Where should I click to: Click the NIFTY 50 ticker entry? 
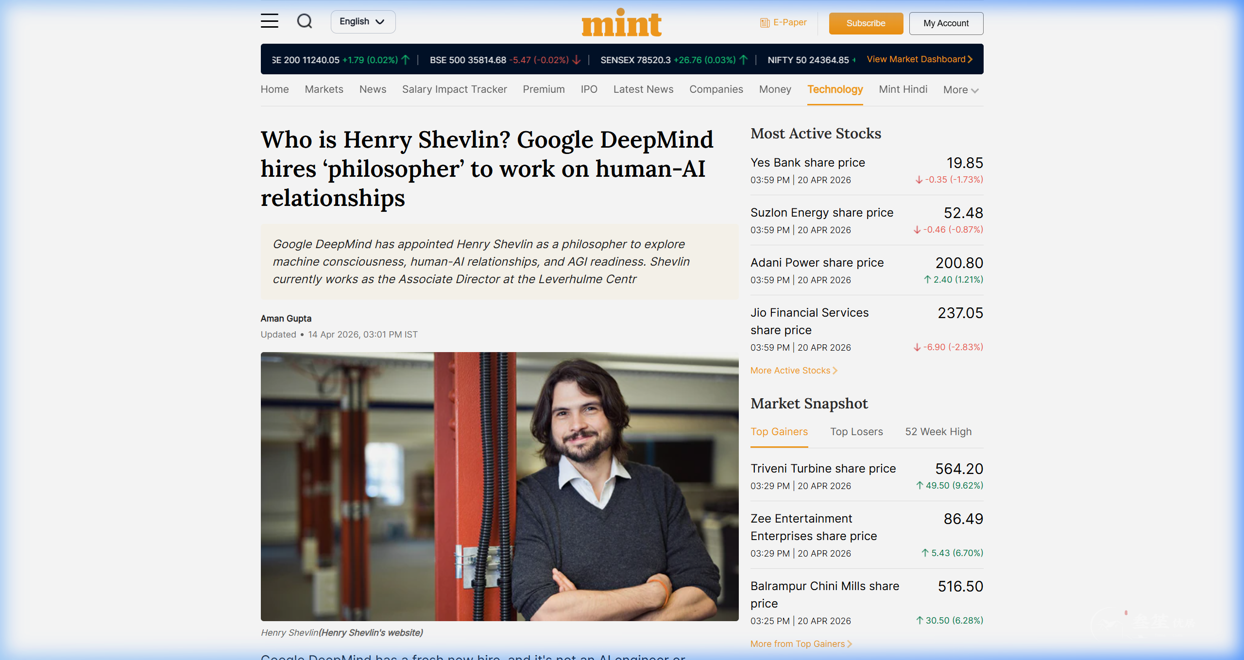pos(811,60)
